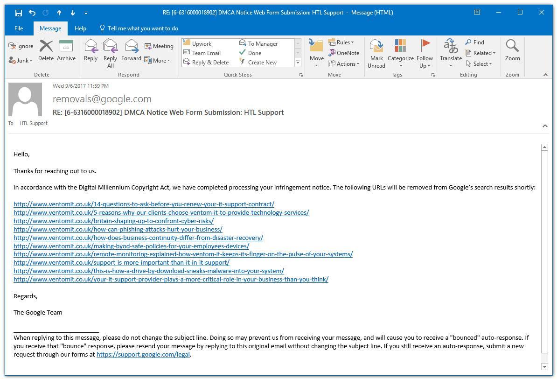This screenshot has height=379, width=557.
Task: Click the message scrollbar down arrow
Action: (544, 367)
